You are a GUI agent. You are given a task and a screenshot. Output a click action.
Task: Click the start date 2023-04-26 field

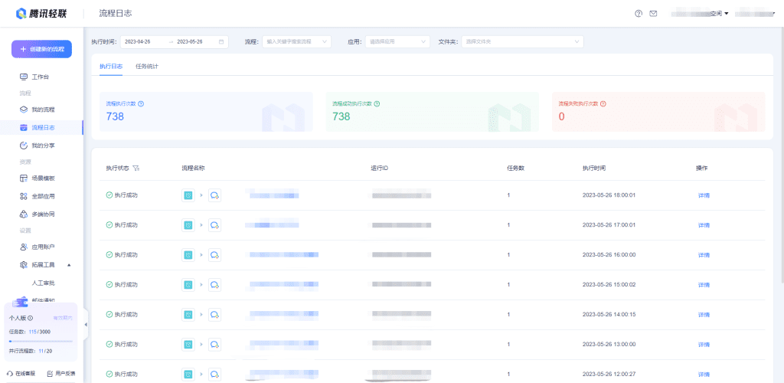pyautogui.click(x=142, y=41)
